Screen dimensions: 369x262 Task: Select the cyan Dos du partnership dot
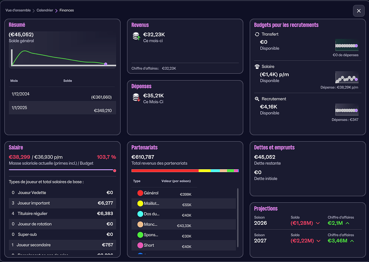click(x=140, y=214)
